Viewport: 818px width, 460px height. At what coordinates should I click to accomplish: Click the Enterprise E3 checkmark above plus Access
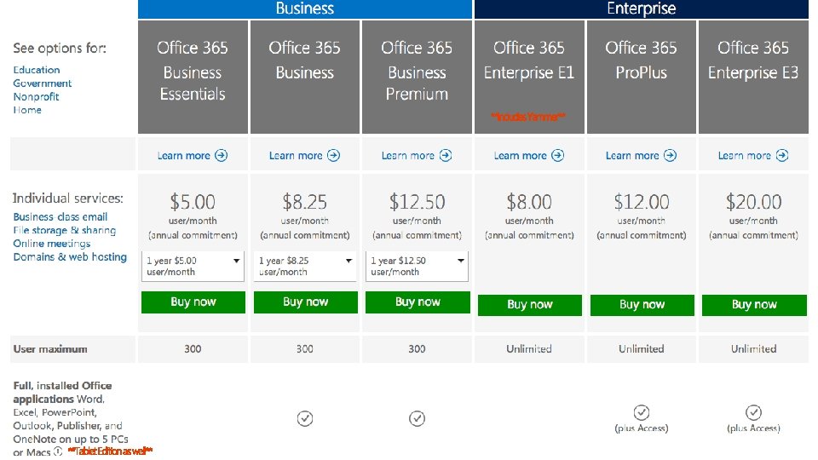[x=754, y=413]
